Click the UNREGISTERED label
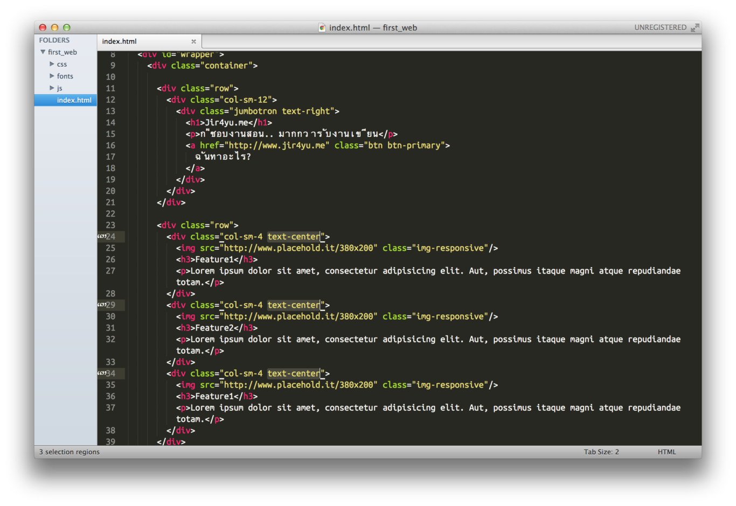Image resolution: width=736 pixels, height=506 pixels. coord(660,27)
